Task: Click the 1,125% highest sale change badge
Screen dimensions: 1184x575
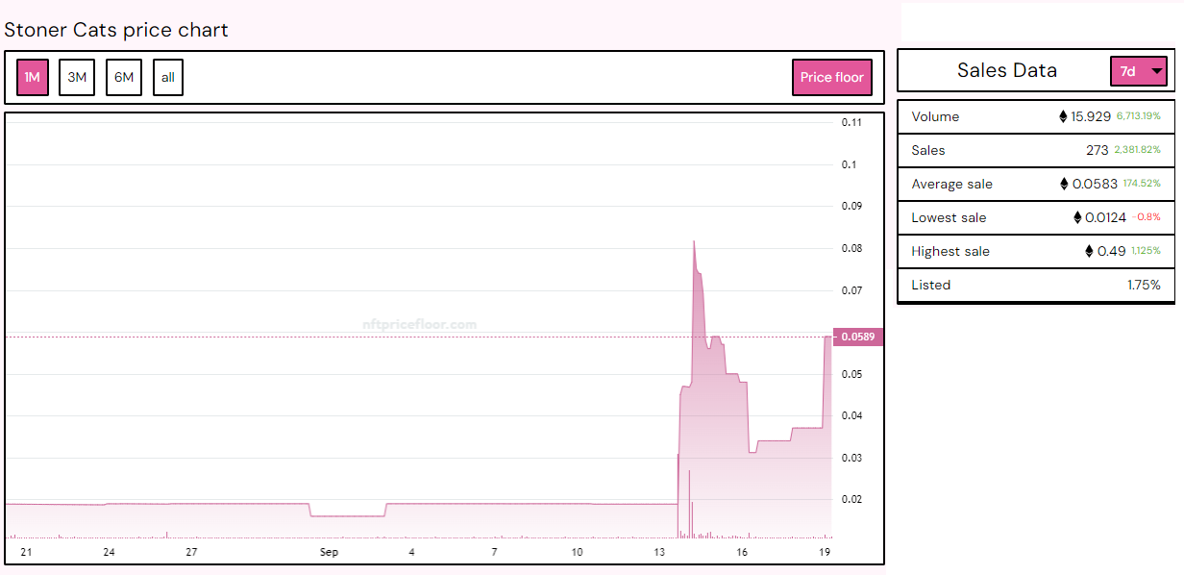Action: pyautogui.click(x=1145, y=251)
